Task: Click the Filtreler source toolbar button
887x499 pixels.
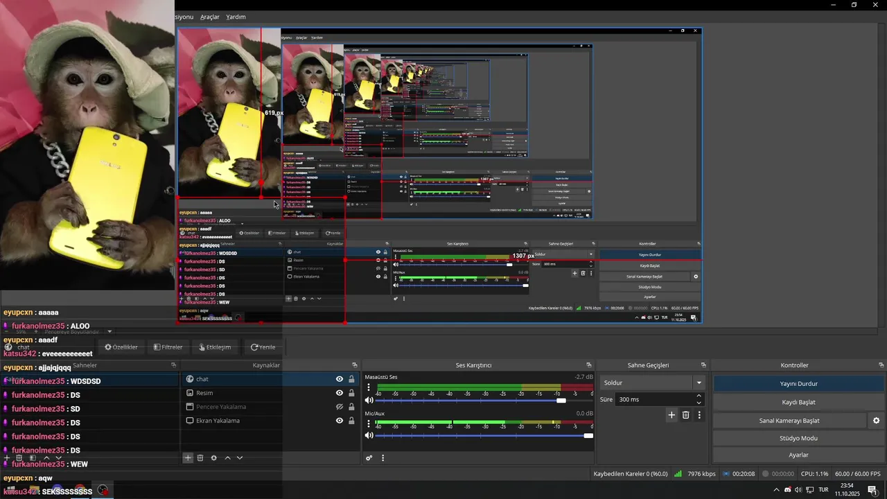Action: [x=168, y=347]
